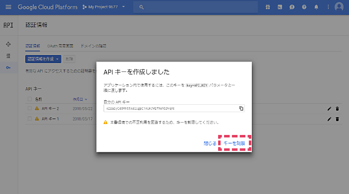349x194 pixels.
Task: Click the key=API_KEY code text
Action: click(197, 85)
